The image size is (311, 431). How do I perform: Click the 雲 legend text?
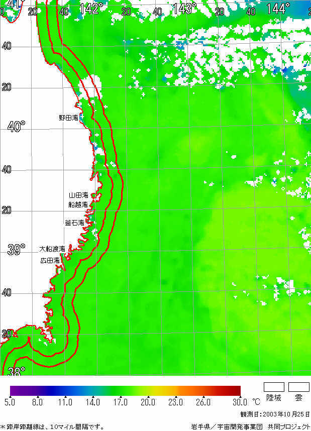coord(298,398)
